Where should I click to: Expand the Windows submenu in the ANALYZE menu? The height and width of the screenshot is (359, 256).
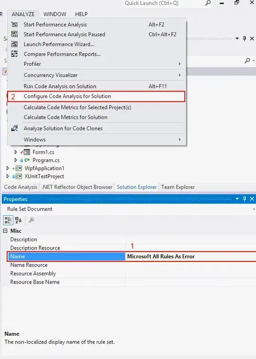[97, 139]
